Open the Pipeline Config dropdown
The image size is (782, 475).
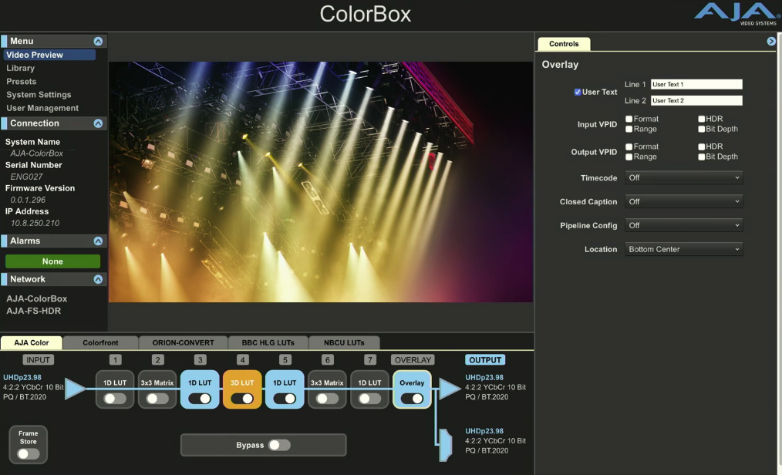pos(684,225)
